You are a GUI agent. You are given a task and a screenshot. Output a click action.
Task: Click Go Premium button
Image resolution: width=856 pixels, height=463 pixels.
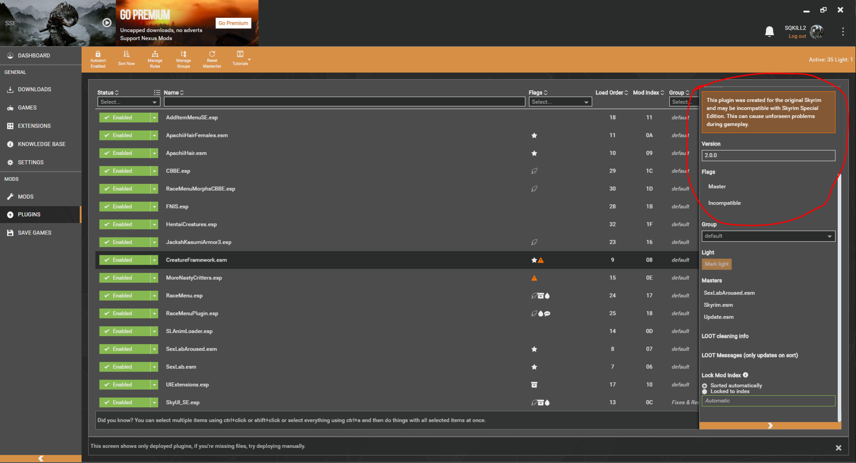click(x=233, y=23)
